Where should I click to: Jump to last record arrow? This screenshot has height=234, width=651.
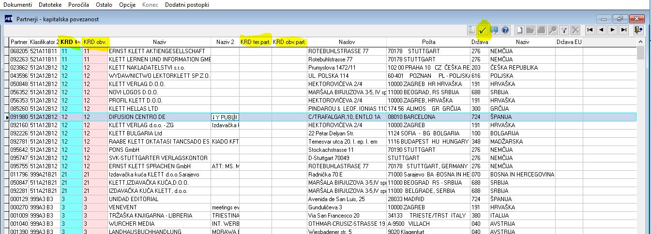click(x=623, y=30)
